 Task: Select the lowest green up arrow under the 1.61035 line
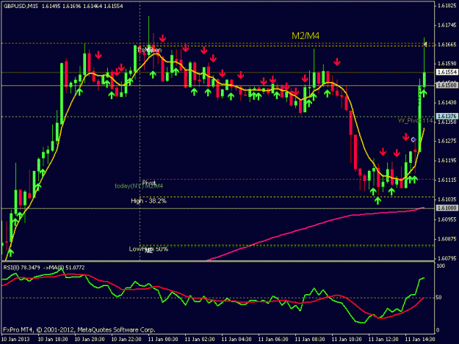378,200
